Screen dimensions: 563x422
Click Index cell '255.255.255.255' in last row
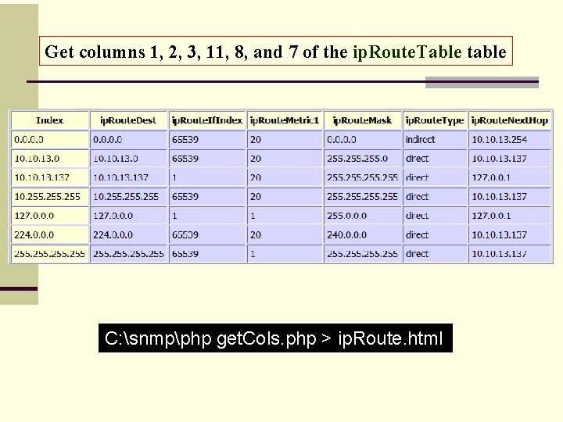click(x=50, y=254)
